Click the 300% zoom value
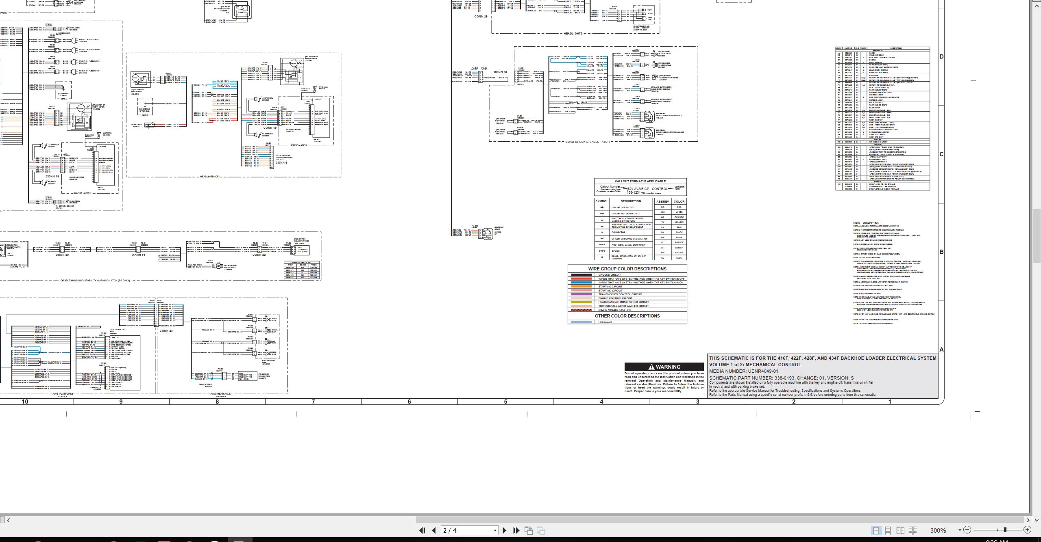The width and height of the screenshot is (1041, 542). point(938,530)
